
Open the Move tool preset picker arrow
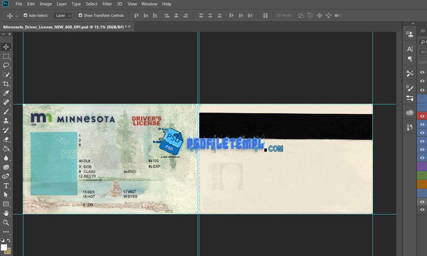(x=17, y=16)
